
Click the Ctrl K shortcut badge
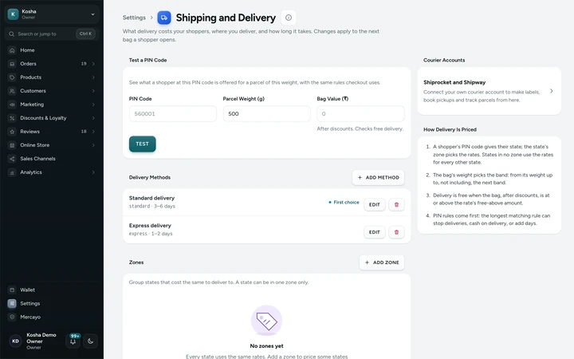[85, 34]
